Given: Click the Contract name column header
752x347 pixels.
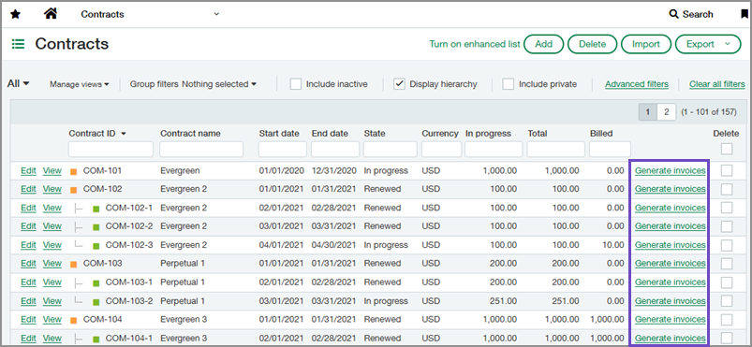Looking at the screenshot, I should pyautogui.click(x=190, y=134).
